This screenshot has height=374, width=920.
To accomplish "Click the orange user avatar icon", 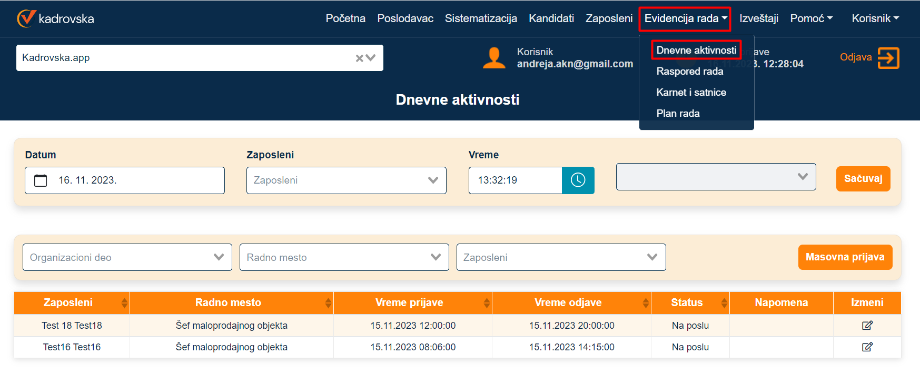I will pyautogui.click(x=493, y=58).
